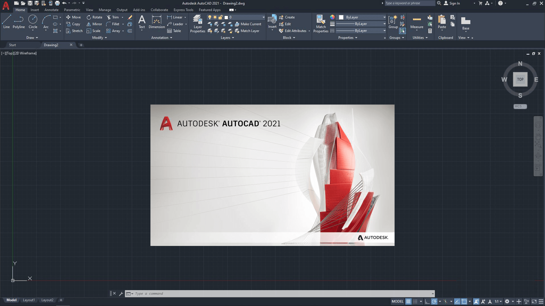Click the white layer color swatch

[x=226, y=17]
